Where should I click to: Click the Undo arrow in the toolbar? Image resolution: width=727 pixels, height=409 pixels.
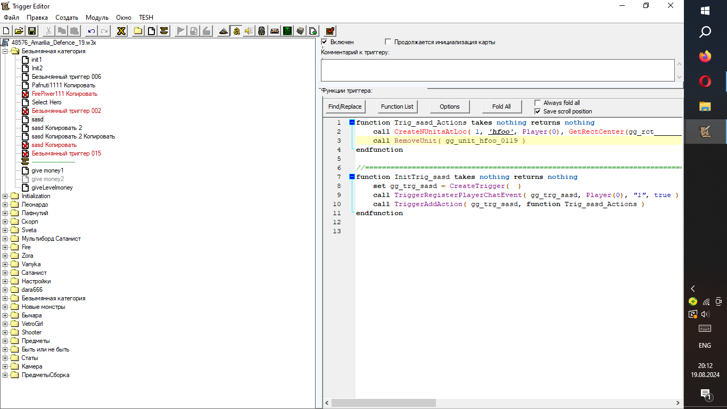[92, 31]
